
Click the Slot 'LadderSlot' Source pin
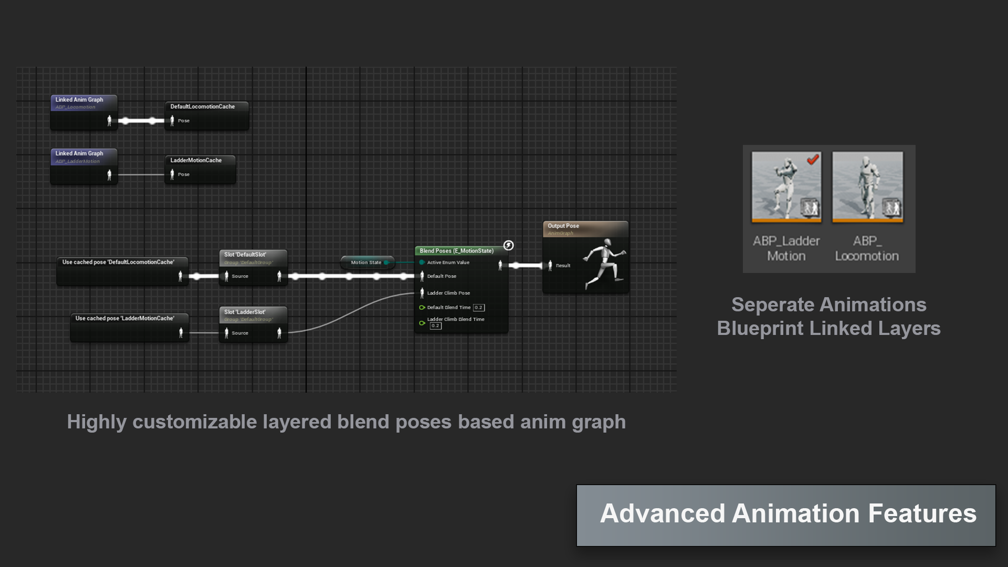226,333
